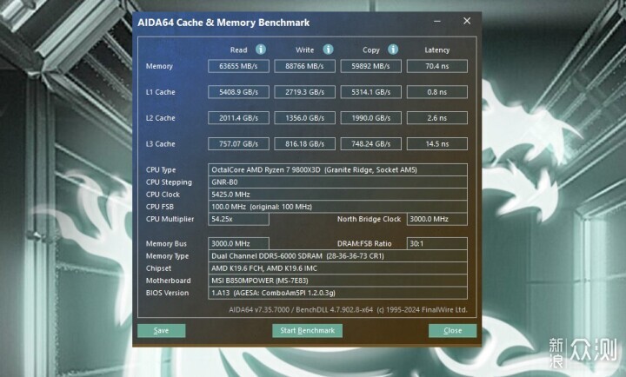Select L3 Cache read 757.07 GB/s
The image size is (626, 377).
click(x=238, y=144)
